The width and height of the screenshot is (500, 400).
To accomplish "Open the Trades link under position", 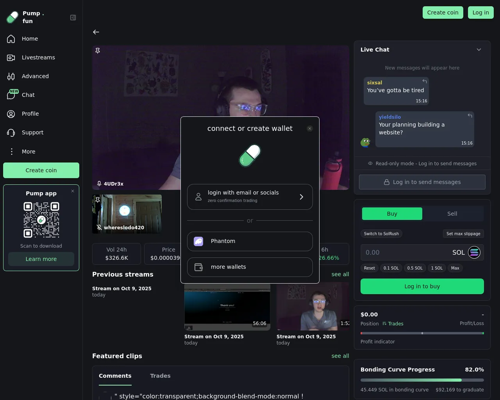I will coord(393,323).
